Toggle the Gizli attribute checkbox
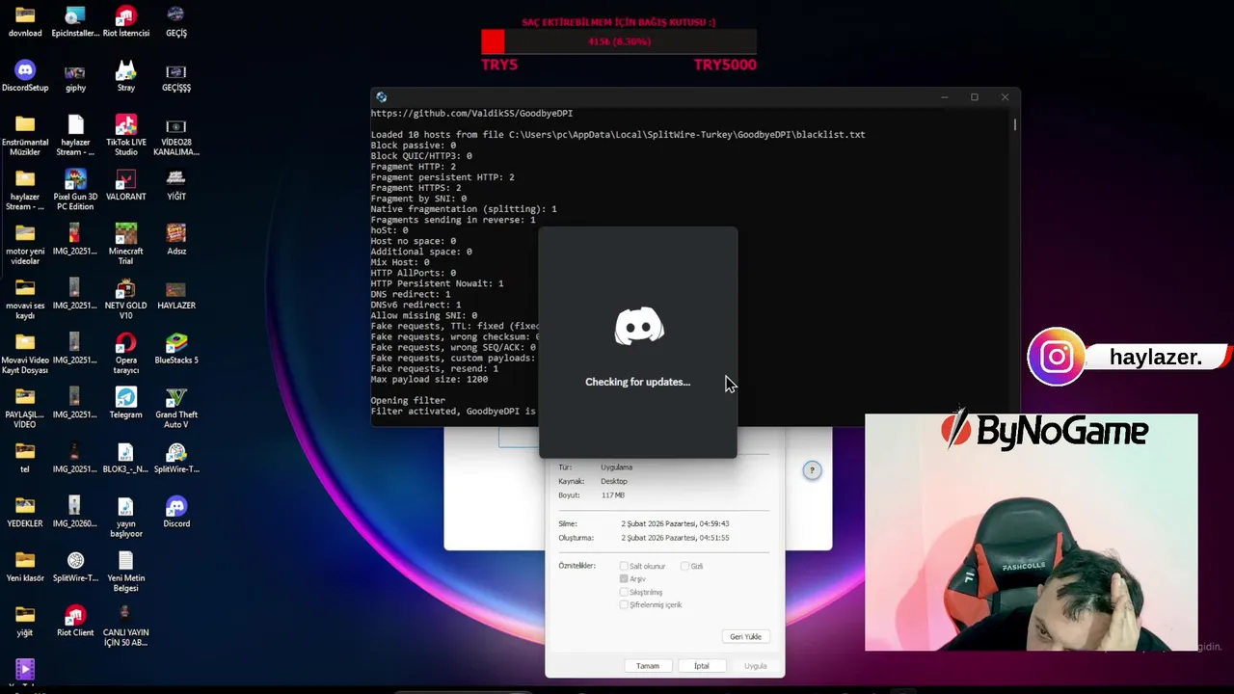 click(684, 566)
